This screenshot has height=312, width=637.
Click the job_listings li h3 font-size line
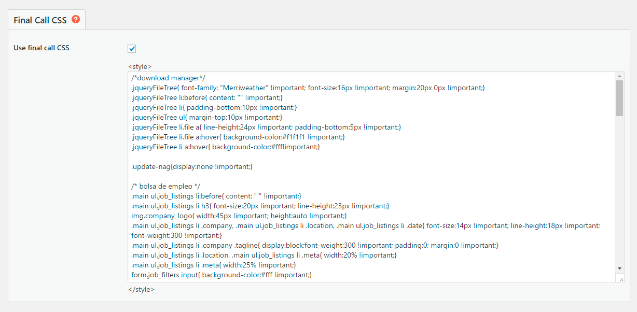260,206
